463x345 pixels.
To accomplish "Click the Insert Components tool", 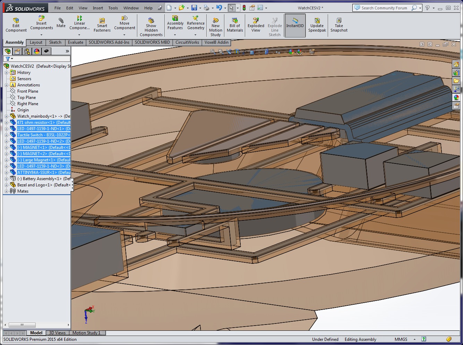I will tap(42, 23).
